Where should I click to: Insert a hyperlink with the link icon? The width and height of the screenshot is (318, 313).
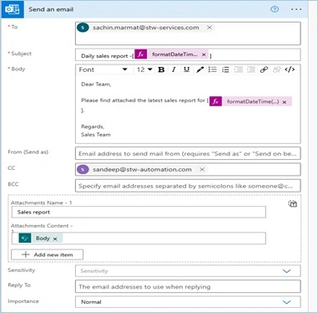pyautogui.click(x=264, y=69)
